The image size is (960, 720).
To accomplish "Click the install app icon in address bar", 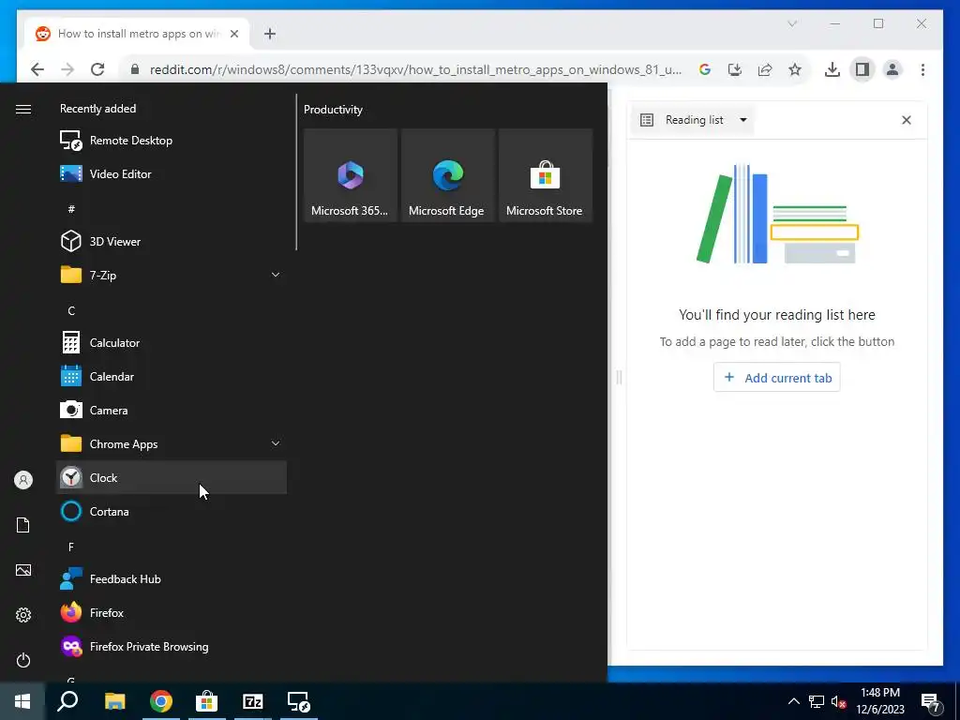I will [735, 69].
